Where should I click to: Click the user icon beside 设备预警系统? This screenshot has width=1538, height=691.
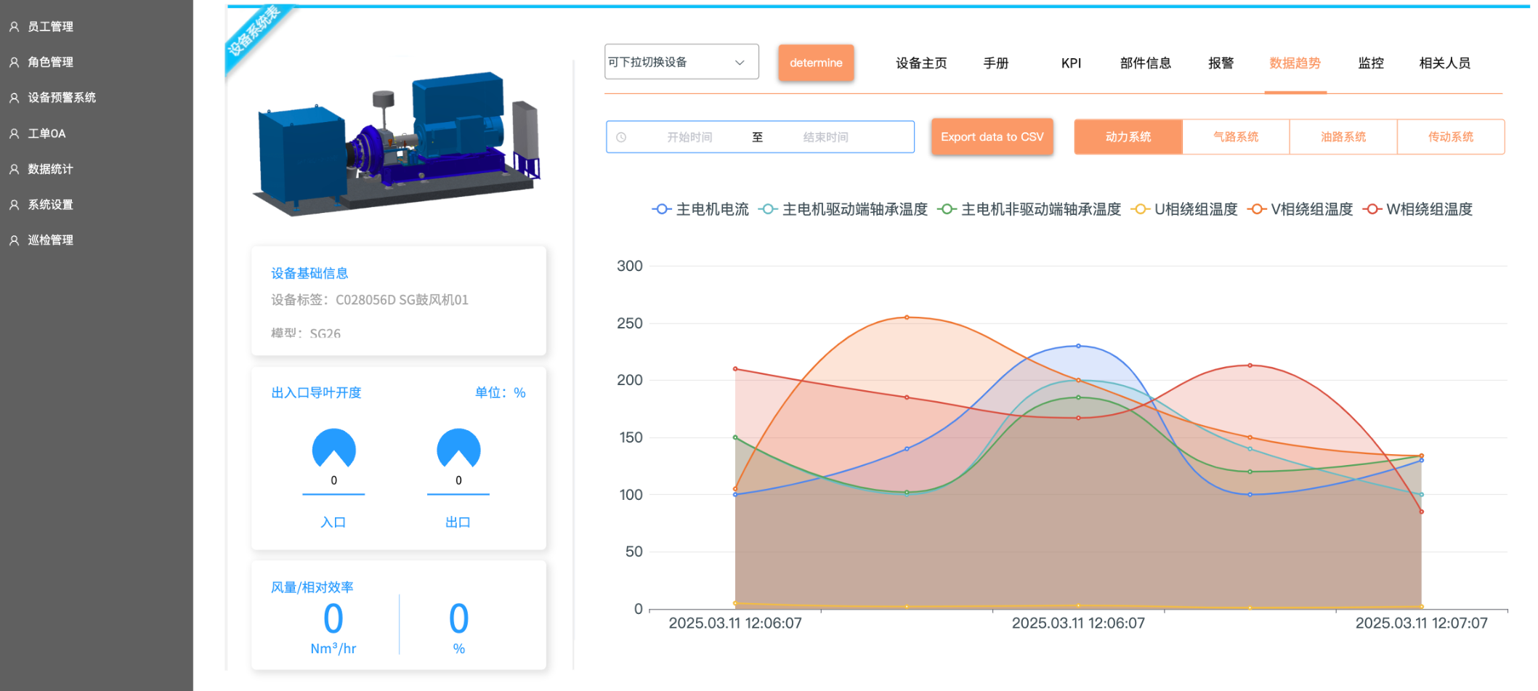(x=14, y=98)
